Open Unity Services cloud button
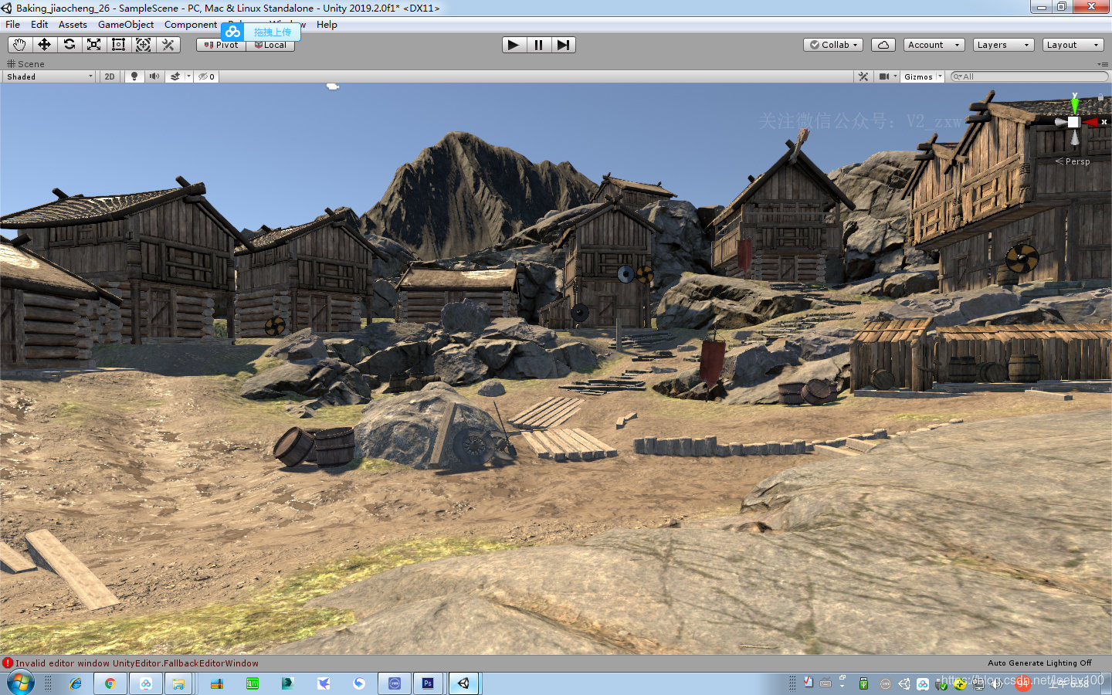The width and height of the screenshot is (1112, 695). click(883, 45)
